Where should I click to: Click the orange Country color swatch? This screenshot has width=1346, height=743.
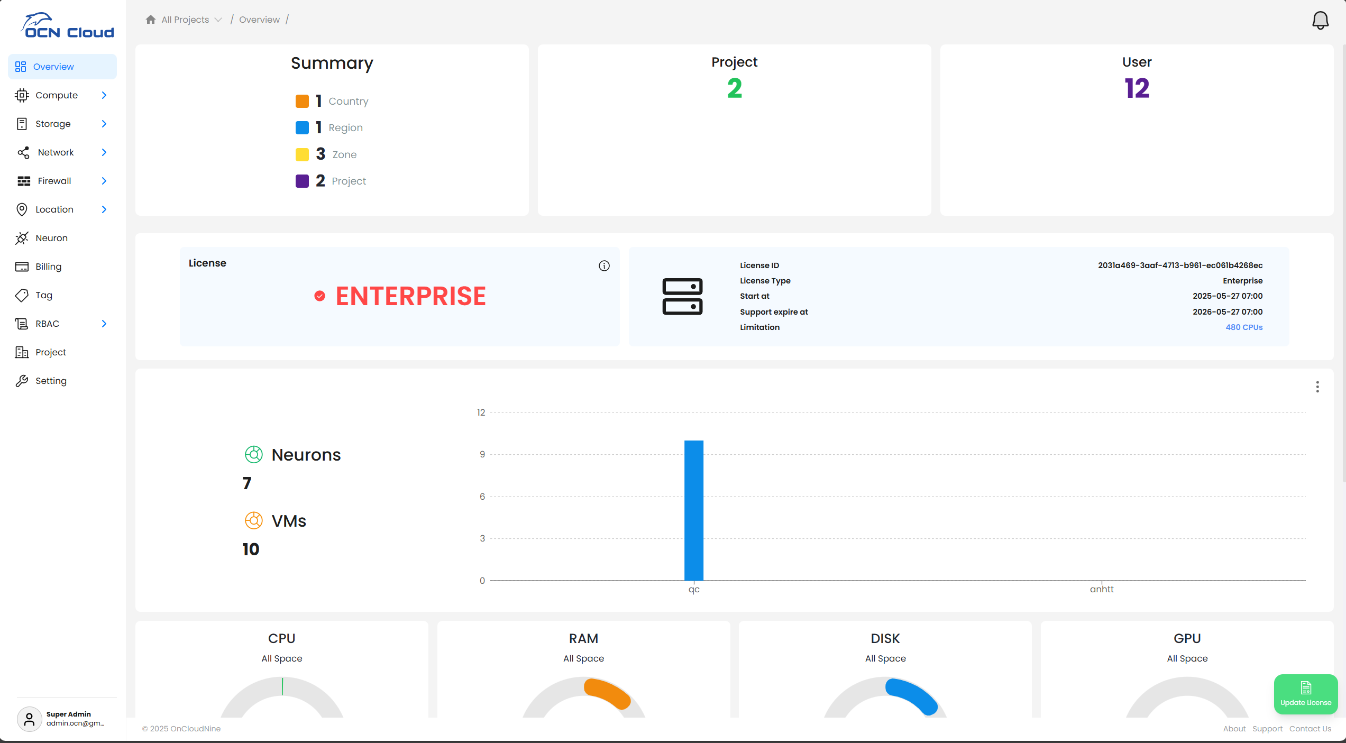pyautogui.click(x=302, y=101)
